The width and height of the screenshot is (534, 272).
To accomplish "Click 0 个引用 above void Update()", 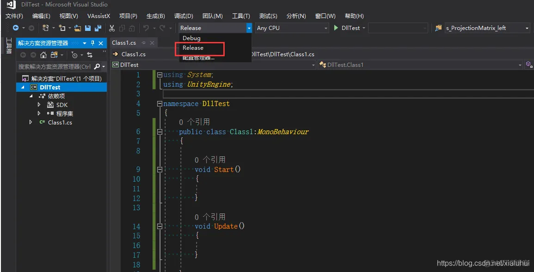I will 210,217.
